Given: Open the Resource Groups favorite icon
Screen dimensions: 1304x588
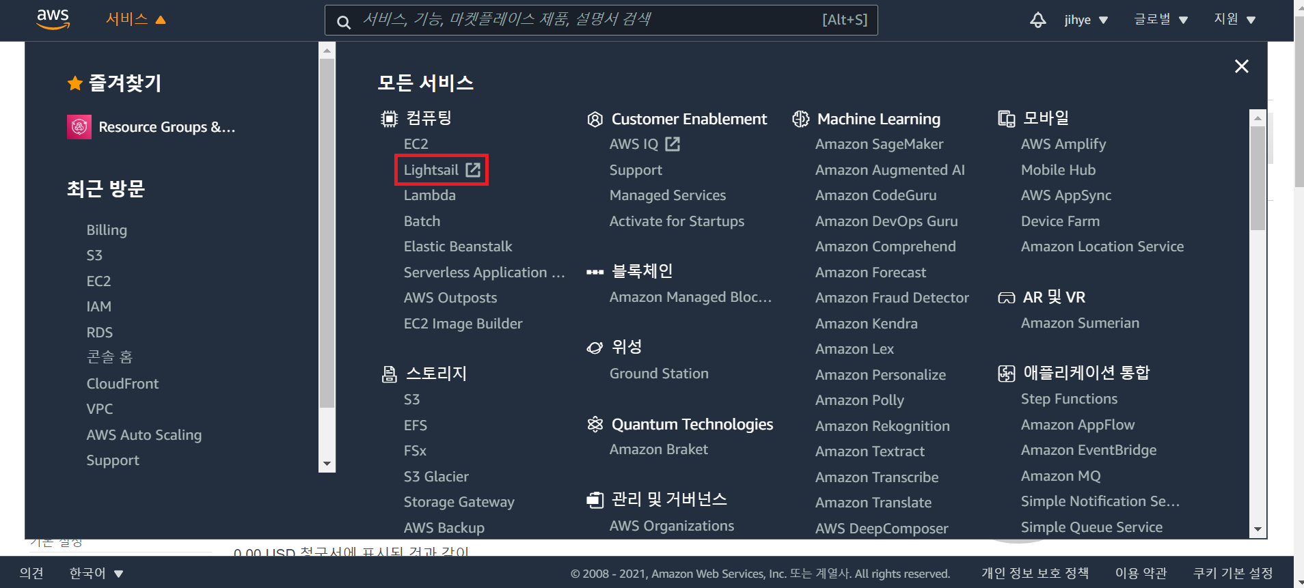Looking at the screenshot, I should pyautogui.click(x=79, y=126).
